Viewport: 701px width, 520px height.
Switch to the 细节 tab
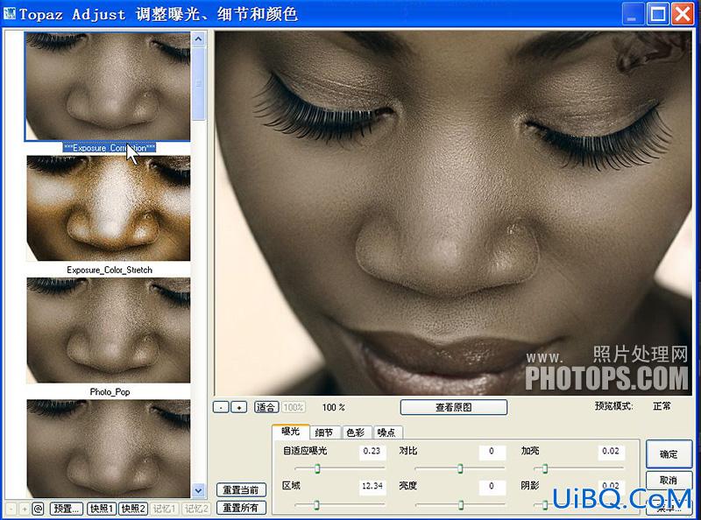pos(324,432)
